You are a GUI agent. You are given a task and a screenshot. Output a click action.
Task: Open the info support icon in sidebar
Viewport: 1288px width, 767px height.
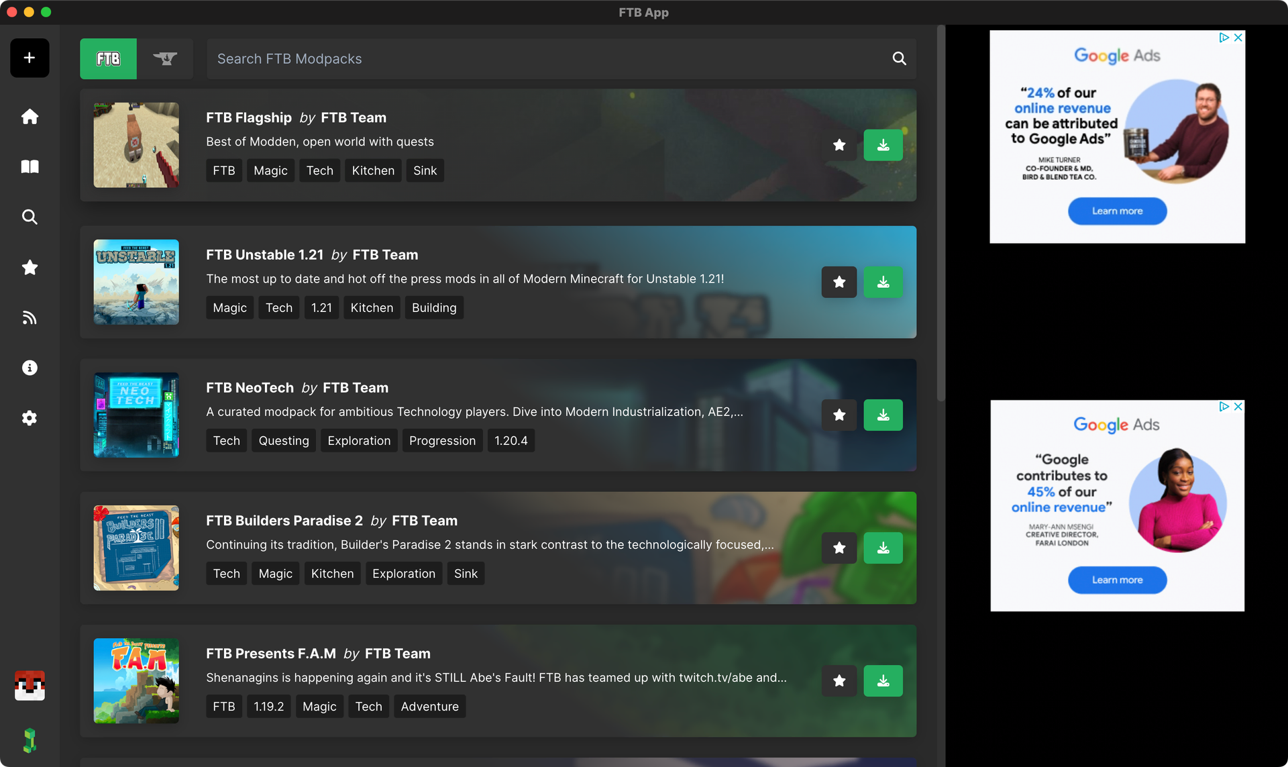click(30, 368)
